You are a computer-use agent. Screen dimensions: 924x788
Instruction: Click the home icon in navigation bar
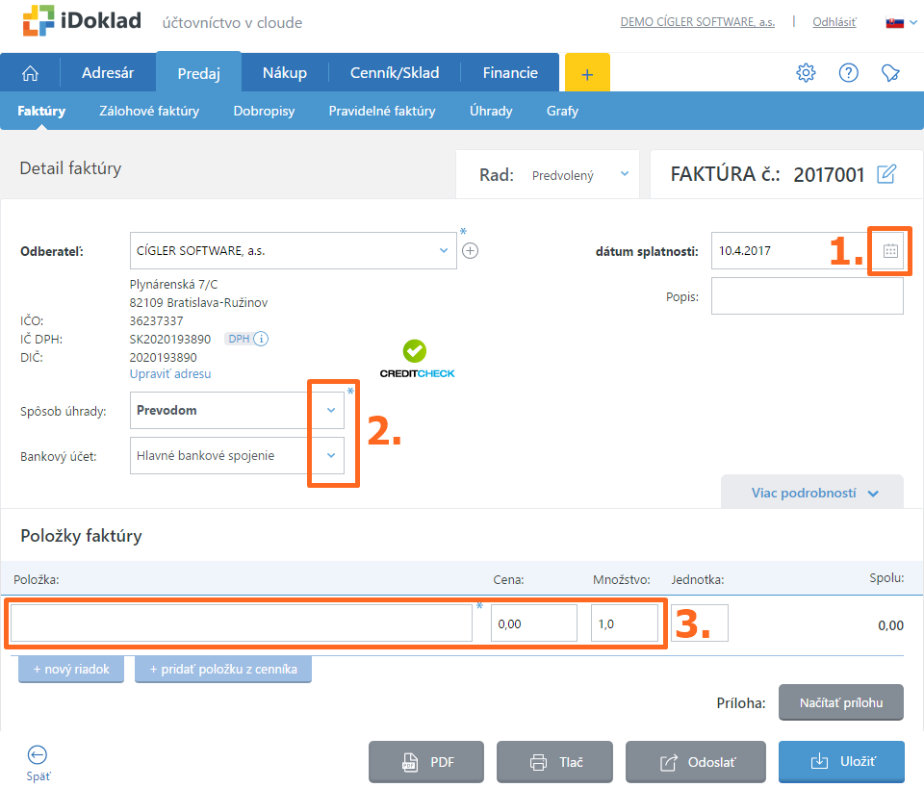(31, 73)
